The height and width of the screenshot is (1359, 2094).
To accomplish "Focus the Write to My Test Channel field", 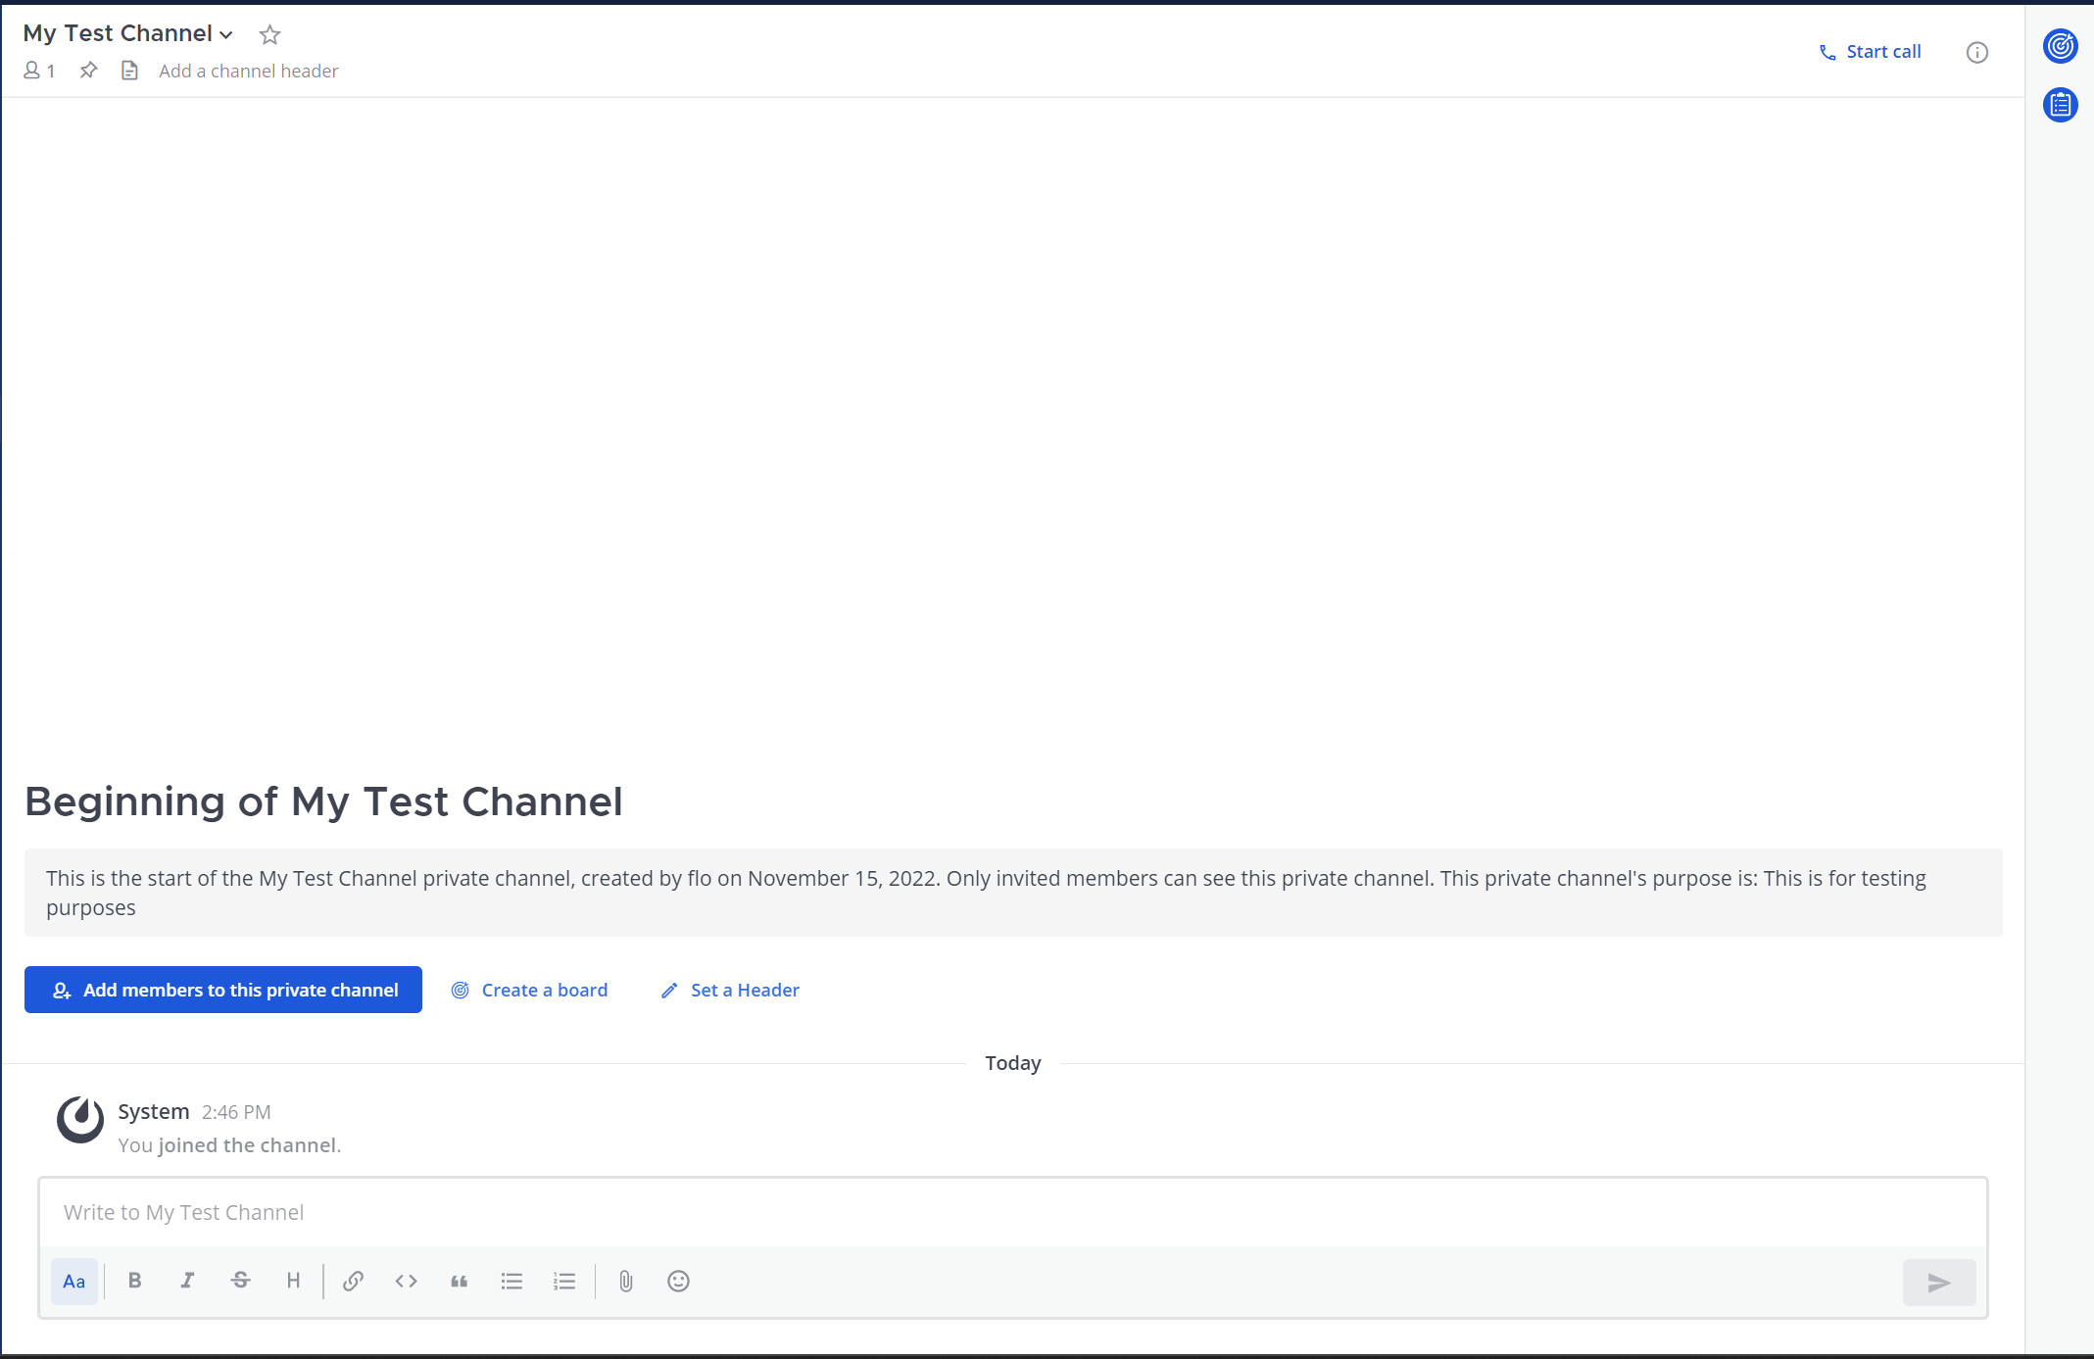I will [1012, 1212].
